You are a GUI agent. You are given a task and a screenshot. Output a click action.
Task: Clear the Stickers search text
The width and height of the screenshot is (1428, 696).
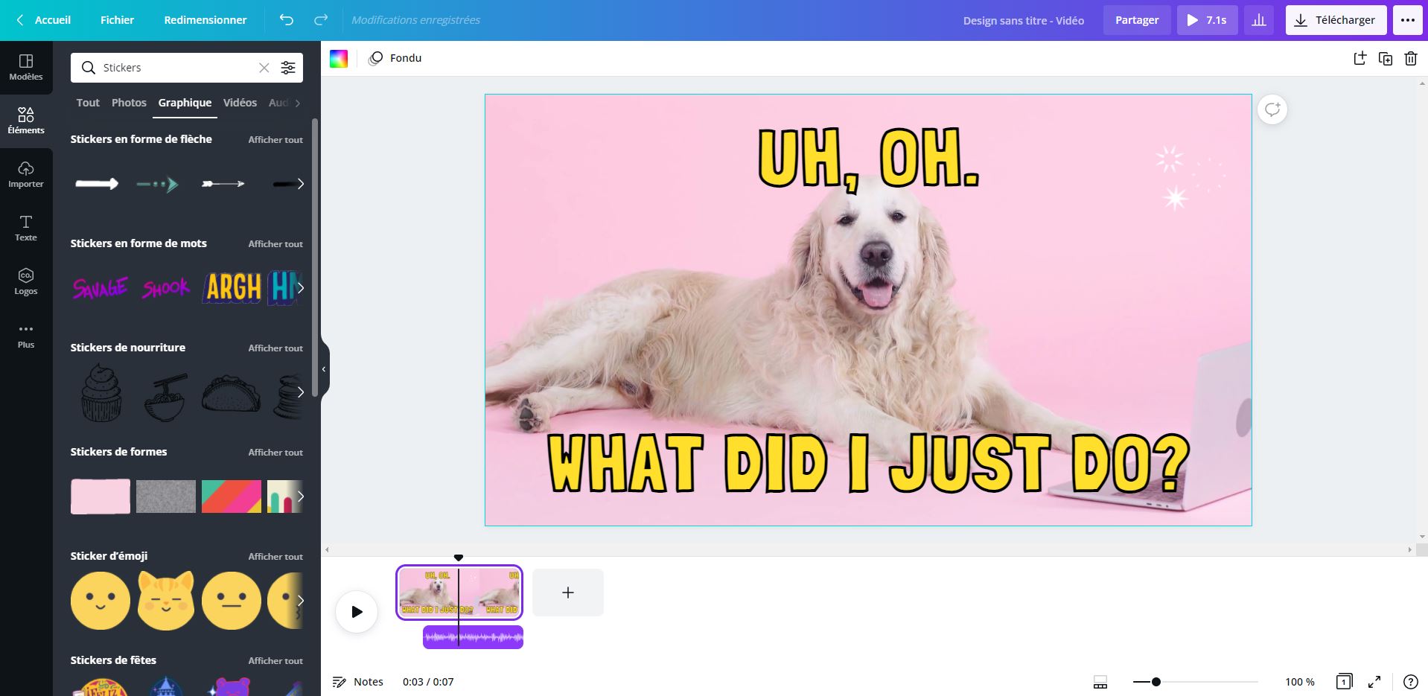264,68
